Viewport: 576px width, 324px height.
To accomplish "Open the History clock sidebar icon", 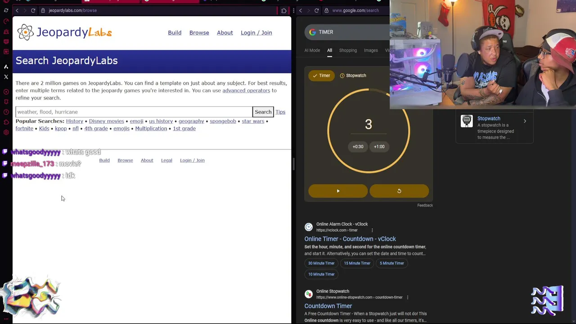I will [6, 112].
